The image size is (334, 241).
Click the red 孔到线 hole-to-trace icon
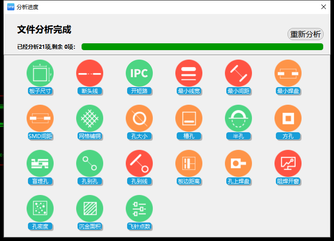click(139, 163)
